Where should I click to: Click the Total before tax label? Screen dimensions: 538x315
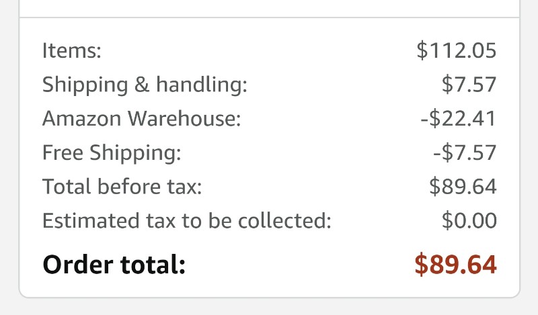[x=122, y=187]
